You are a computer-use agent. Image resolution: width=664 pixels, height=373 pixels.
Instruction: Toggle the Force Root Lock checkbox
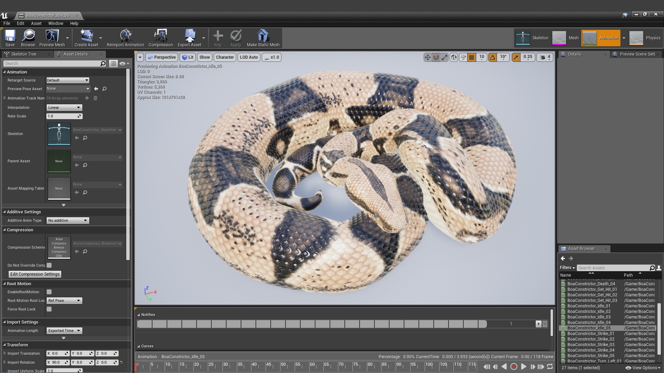click(x=49, y=309)
